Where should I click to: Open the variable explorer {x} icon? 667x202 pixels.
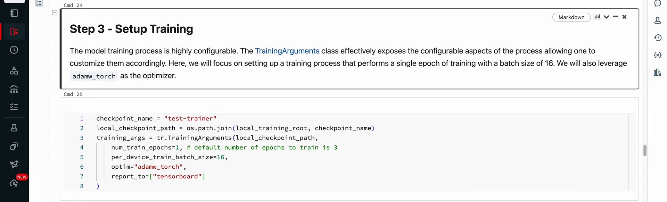tap(658, 55)
